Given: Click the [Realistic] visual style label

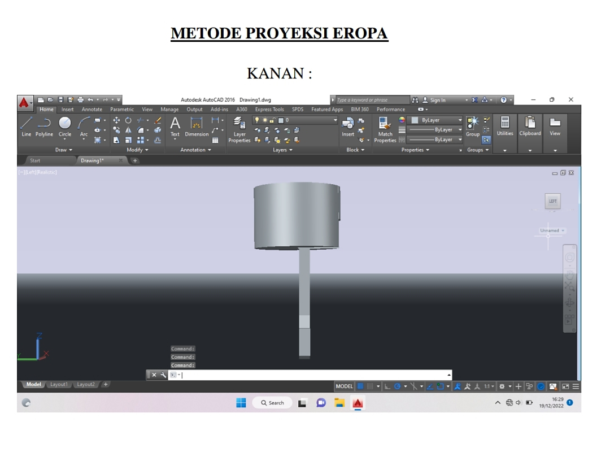Looking at the screenshot, I should 47,172.
